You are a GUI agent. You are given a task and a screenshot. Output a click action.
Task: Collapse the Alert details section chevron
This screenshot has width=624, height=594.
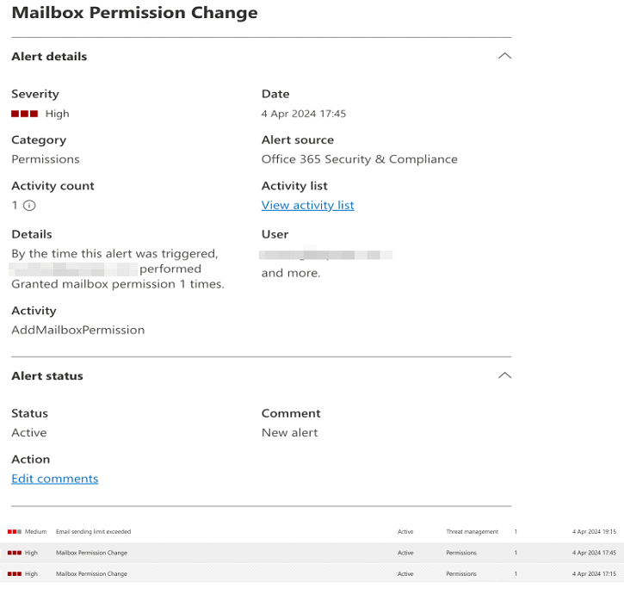pyautogui.click(x=504, y=56)
